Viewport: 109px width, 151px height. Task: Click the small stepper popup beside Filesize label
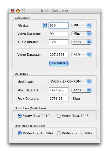(45, 26)
